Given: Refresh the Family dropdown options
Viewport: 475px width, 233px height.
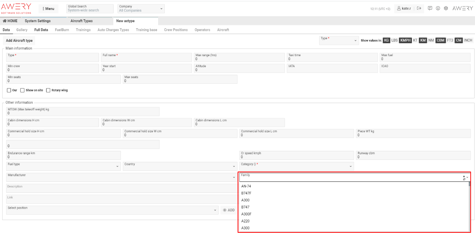Looking at the screenshot, I should 464,179.
